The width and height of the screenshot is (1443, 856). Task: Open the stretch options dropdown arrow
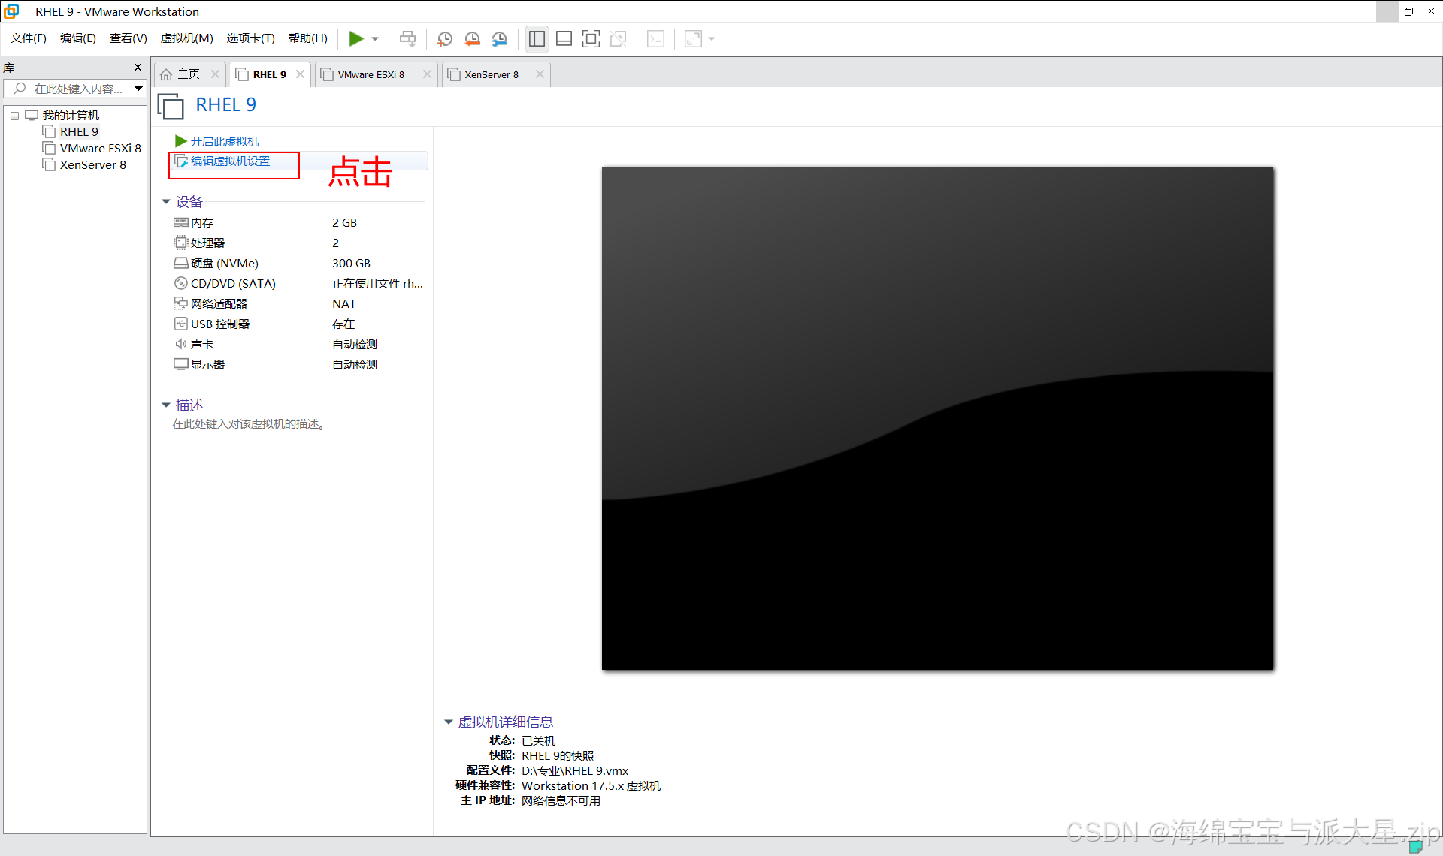click(712, 38)
